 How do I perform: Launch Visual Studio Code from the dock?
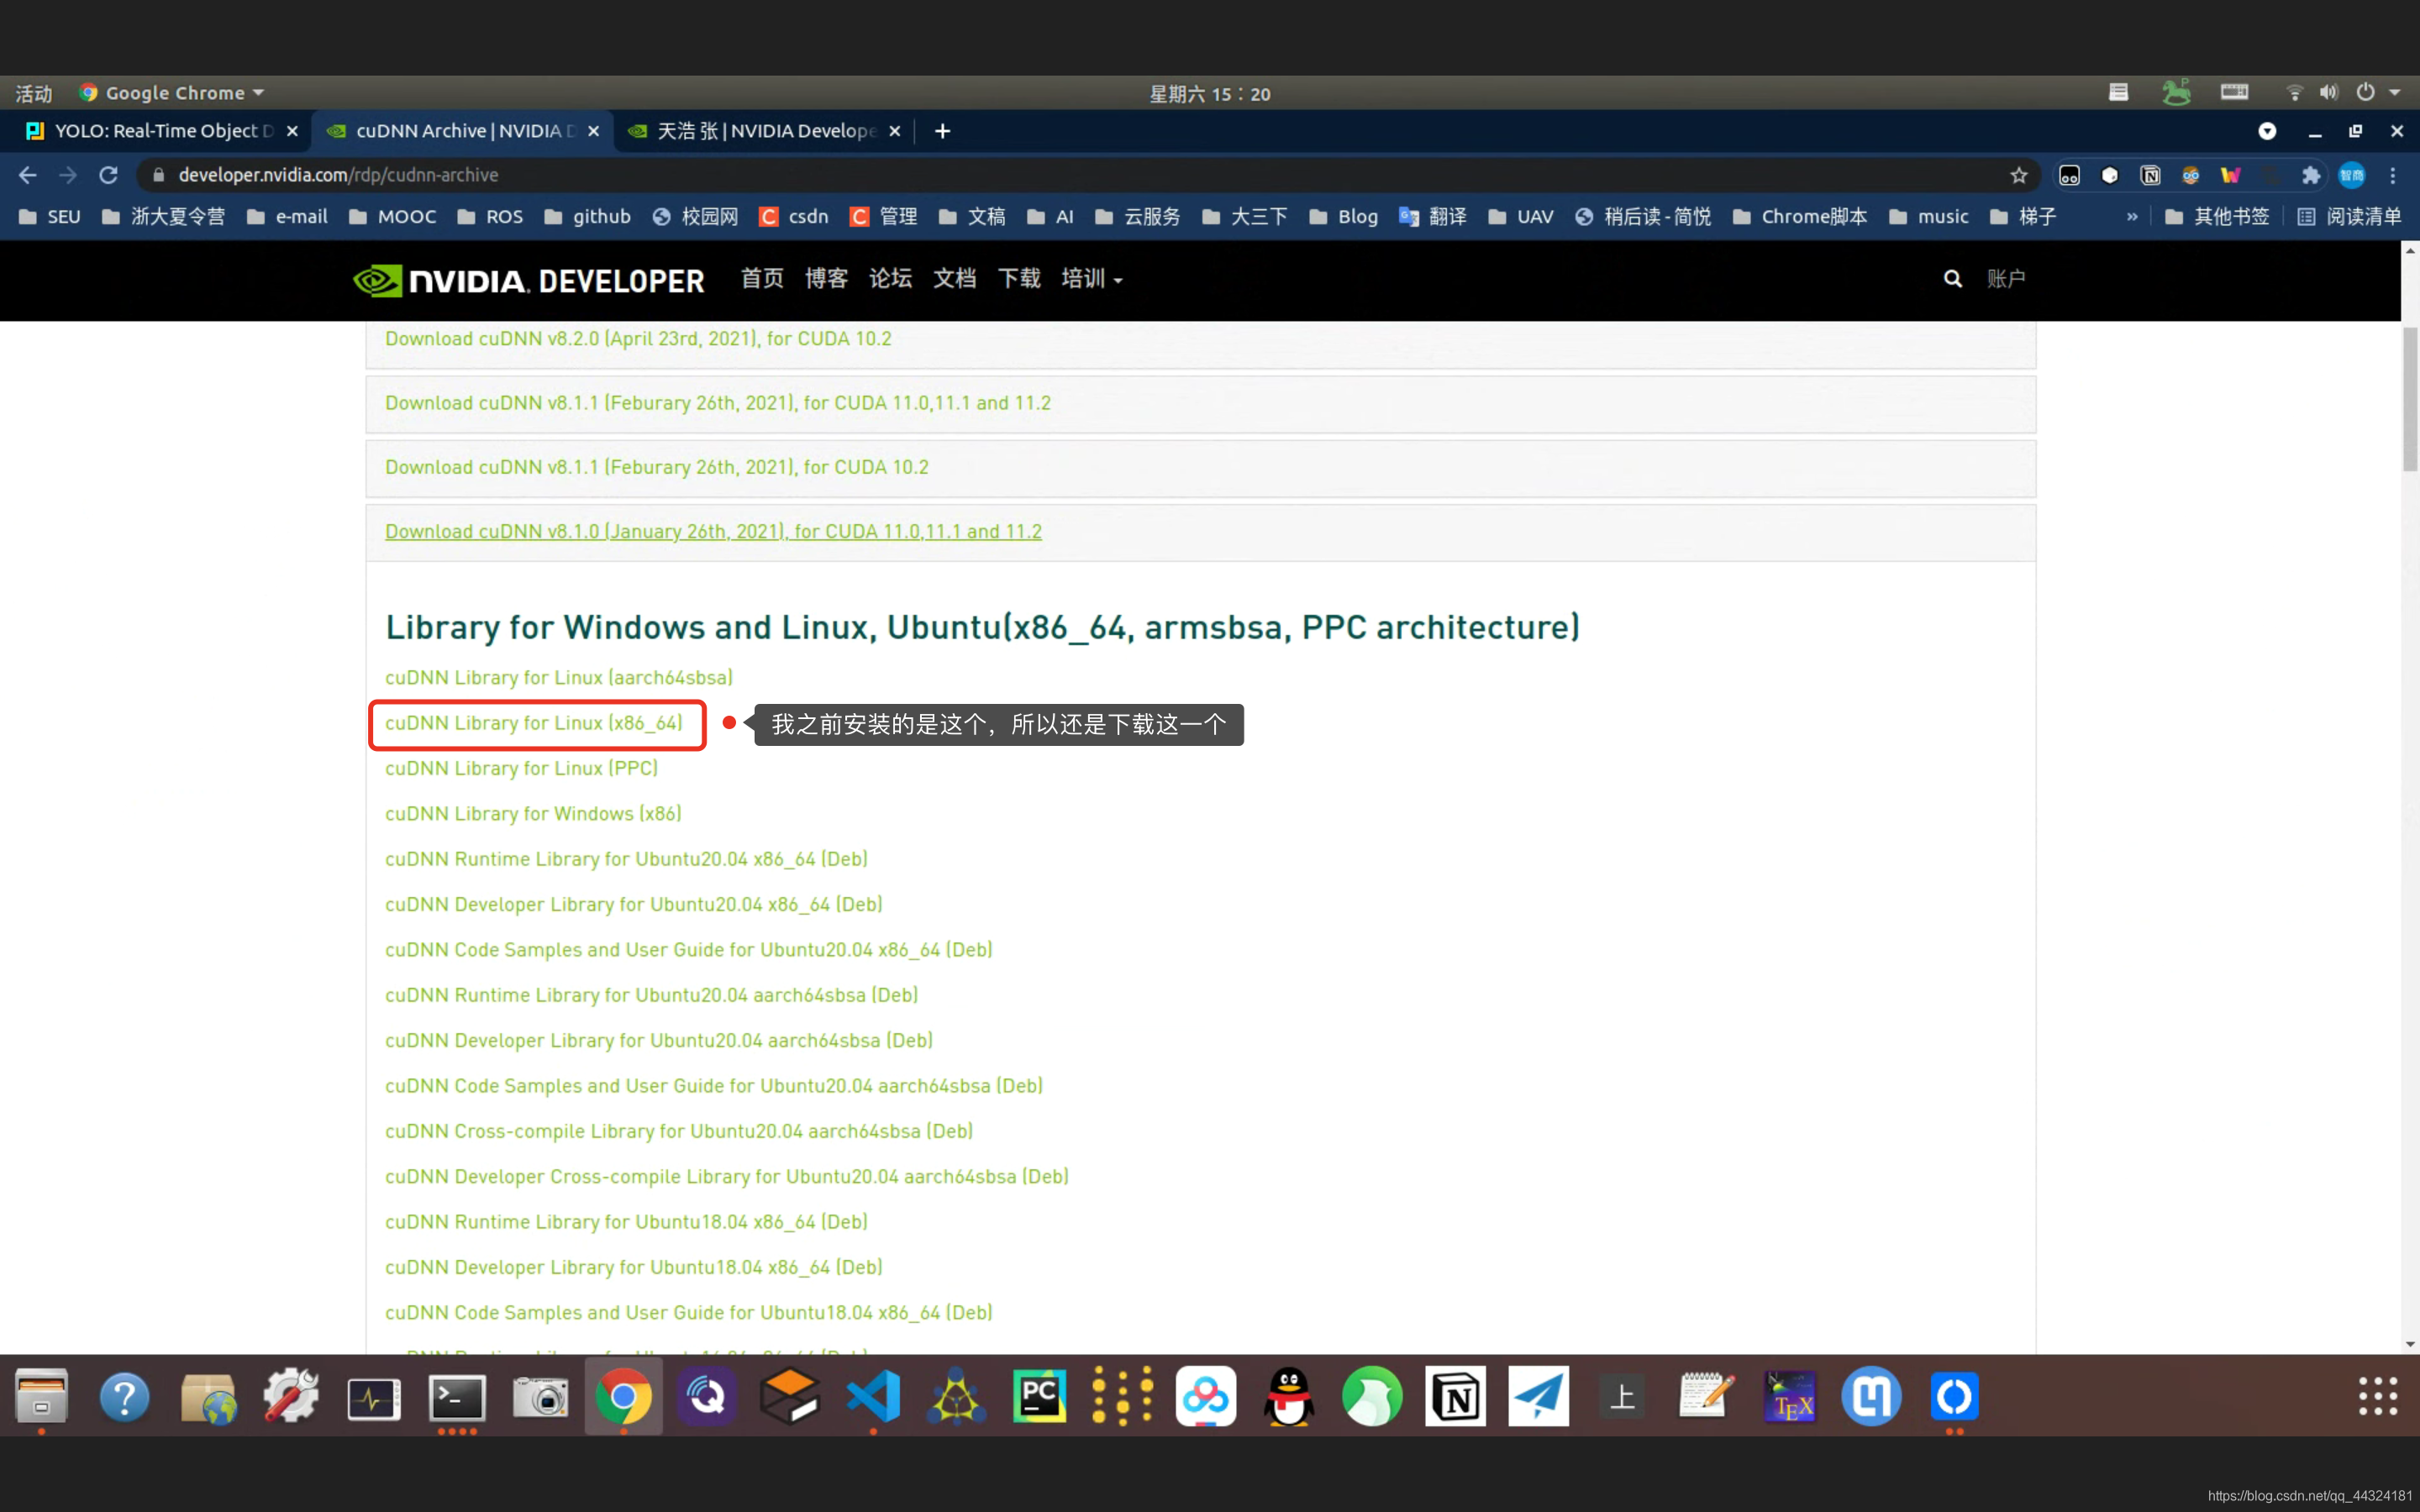[x=873, y=1396]
